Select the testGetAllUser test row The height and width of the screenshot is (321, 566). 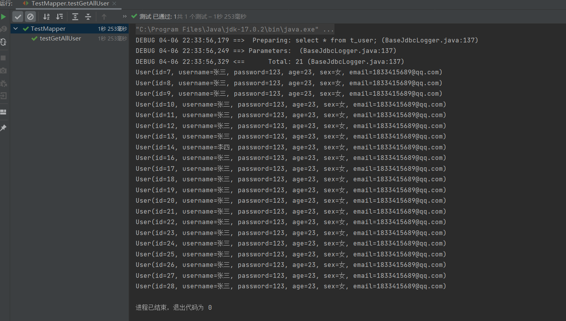(69, 39)
